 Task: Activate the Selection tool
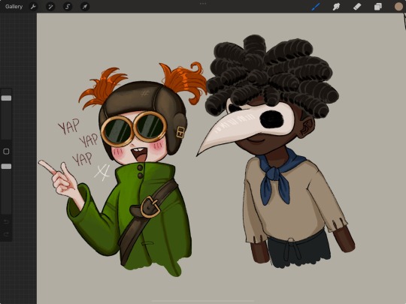[68, 7]
